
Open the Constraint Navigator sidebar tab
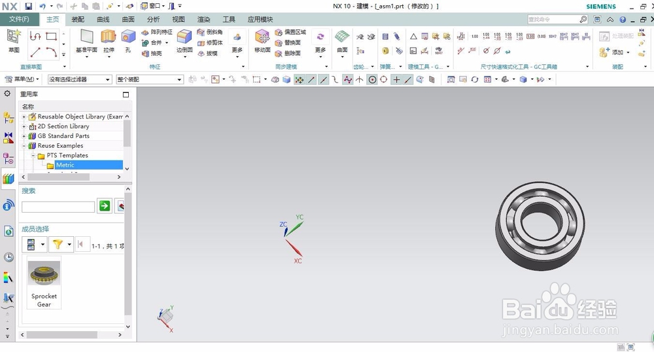[x=9, y=137]
